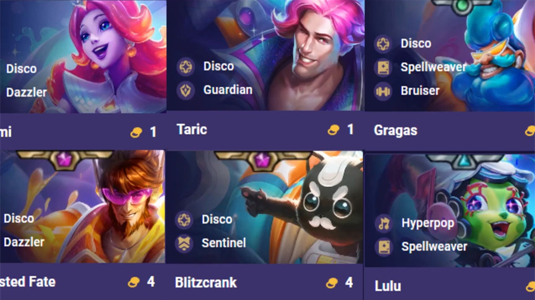535x300 pixels.
Task: Click the Hyperpop trait label on Lulu
Action: click(x=428, y=224)
